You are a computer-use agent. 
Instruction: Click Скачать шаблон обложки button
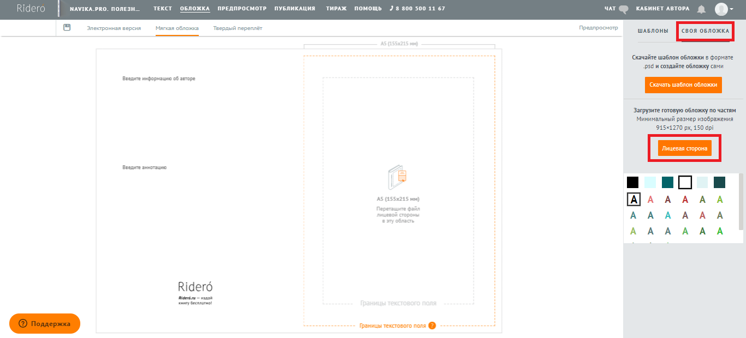coord(683,85)
